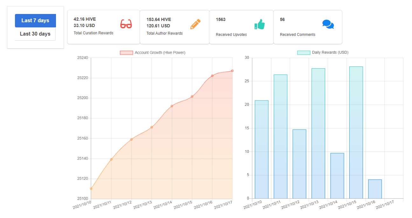Toggle the Account Growth (Hive Power) legend
Image resolution: width=412 pixels, height=218 pixels.
[153, 52]
